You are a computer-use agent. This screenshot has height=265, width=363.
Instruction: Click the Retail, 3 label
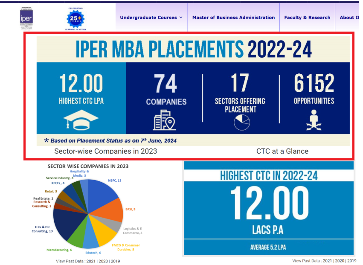pyautogui.click(x=51, y=191)
